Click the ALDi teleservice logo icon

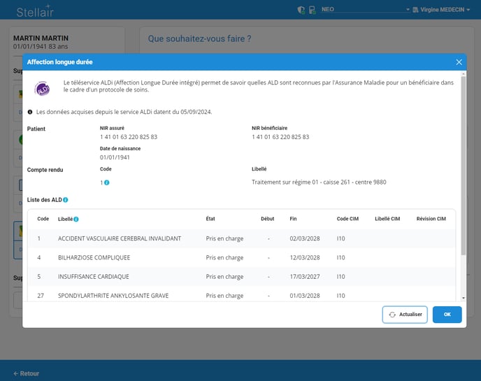click(x=42, y=89)
